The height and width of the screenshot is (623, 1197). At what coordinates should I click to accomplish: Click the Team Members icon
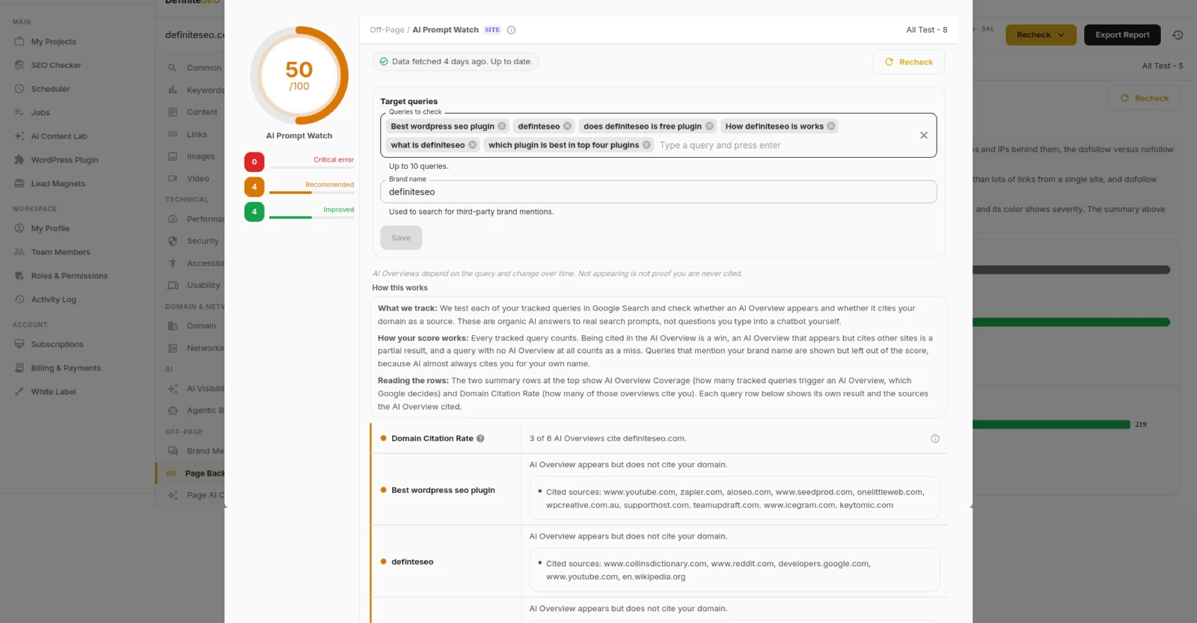(19, 252)
